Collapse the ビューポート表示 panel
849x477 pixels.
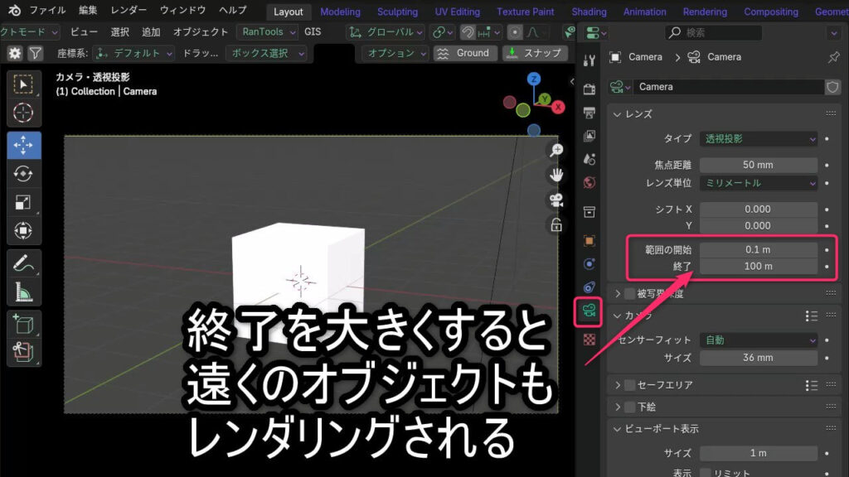click(x=617, y=429)
